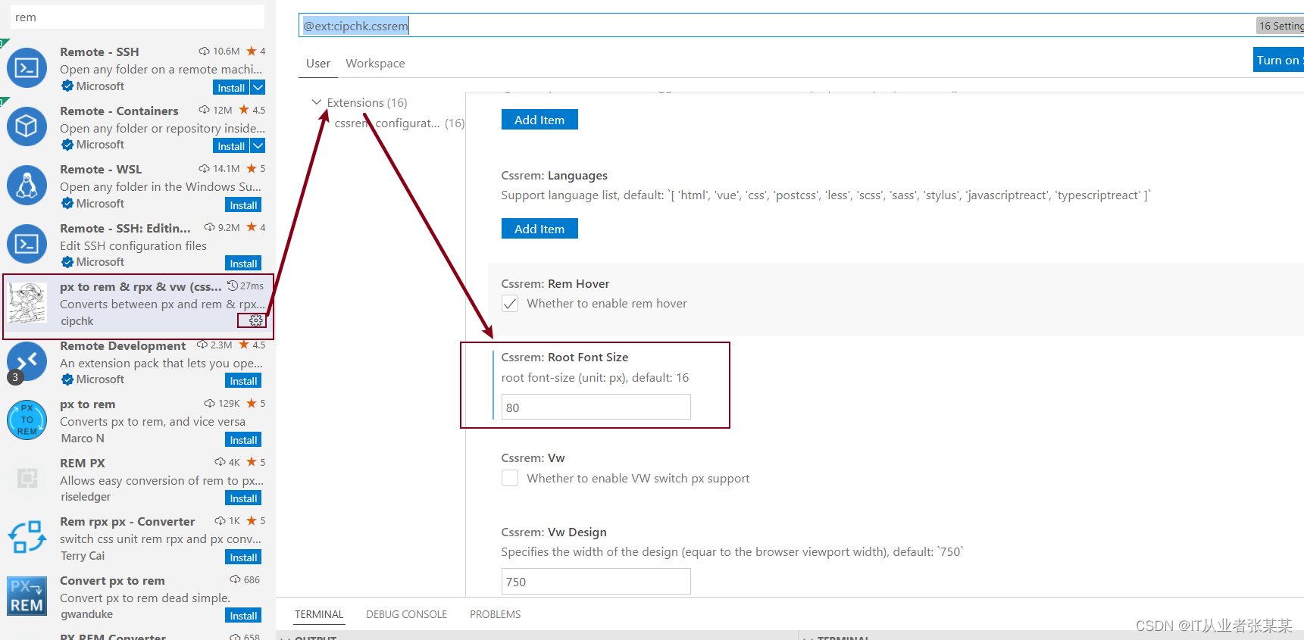Click Remote - SSH: Editing 9.2M download icon
This screenshot has width=1304, height=640.
[x=210, y=227]
